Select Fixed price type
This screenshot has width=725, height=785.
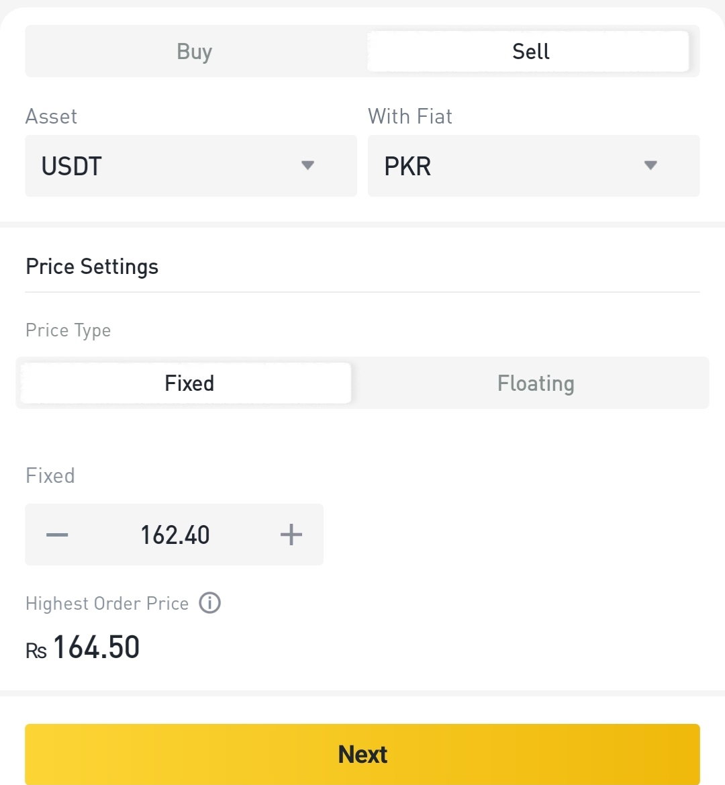click(186, 383)
